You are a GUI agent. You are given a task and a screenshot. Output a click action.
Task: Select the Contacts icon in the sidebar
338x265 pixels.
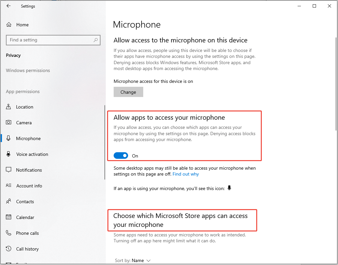tap(8, 201)
